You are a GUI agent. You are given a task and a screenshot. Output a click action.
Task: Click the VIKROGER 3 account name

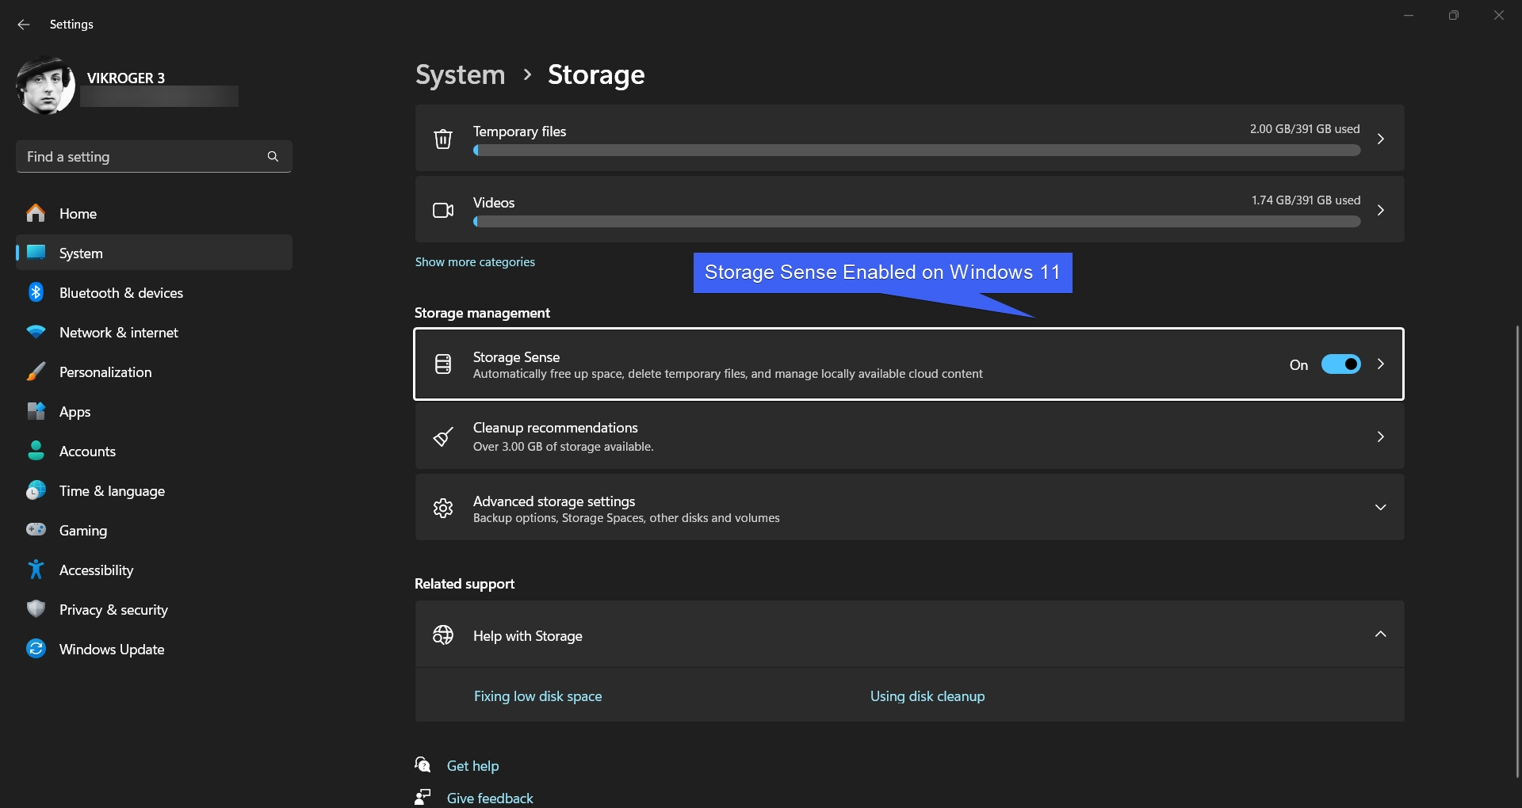(126, 78)
